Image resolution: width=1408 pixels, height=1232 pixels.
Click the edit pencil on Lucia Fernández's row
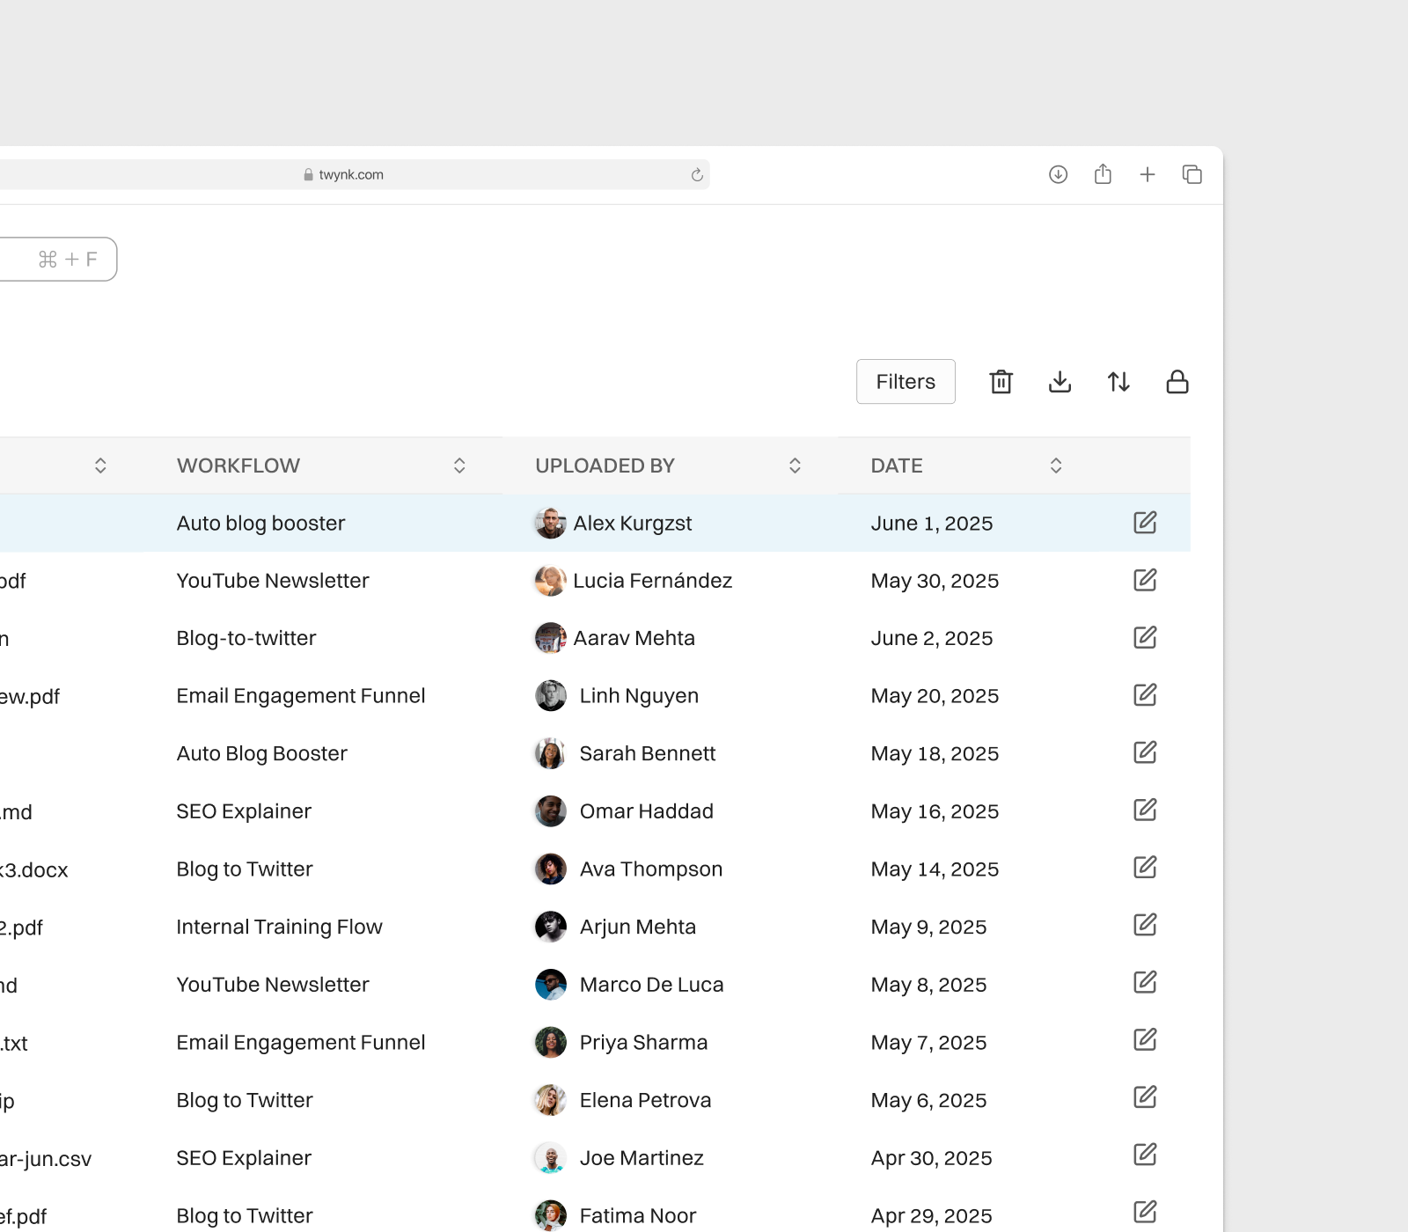(1145, 580)
